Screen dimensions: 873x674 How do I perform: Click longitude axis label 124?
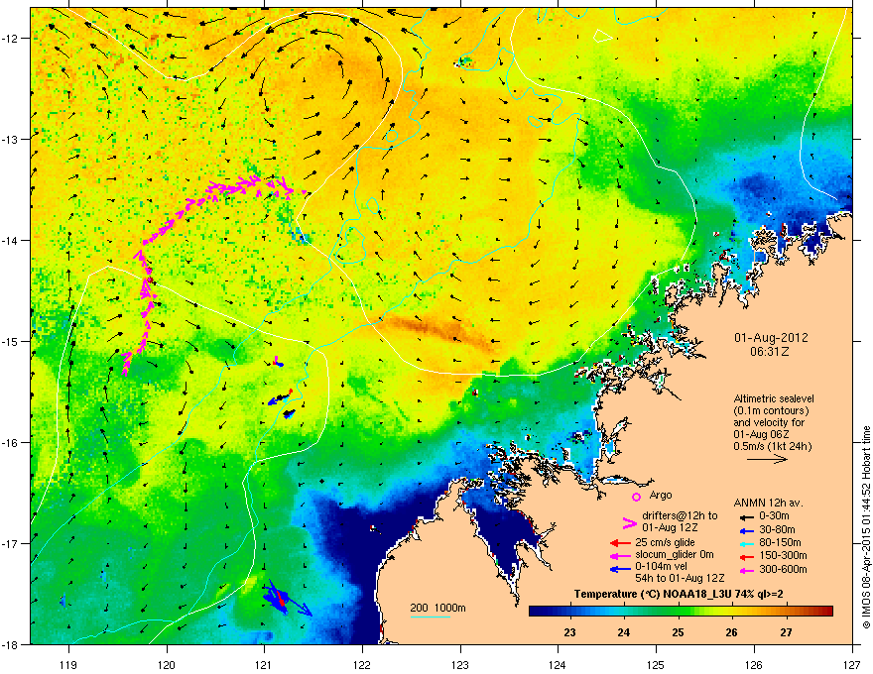tap(558, 664)
